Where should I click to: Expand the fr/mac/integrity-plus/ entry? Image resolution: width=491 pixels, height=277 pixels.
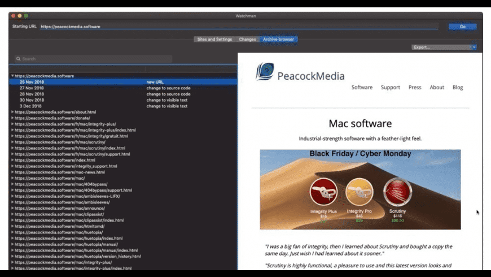tap(12, 124)
